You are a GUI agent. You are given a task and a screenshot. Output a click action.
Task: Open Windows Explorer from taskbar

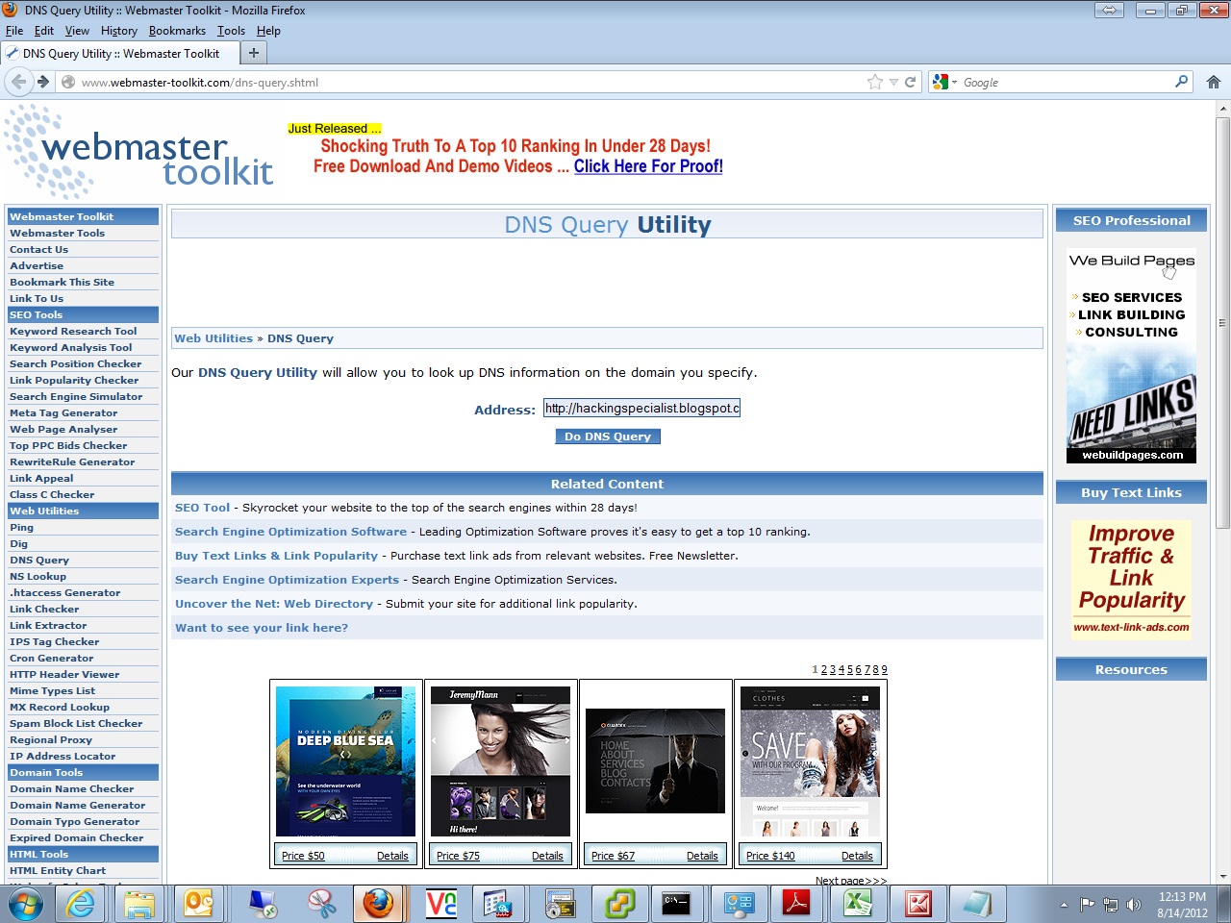tap(139, 904)
